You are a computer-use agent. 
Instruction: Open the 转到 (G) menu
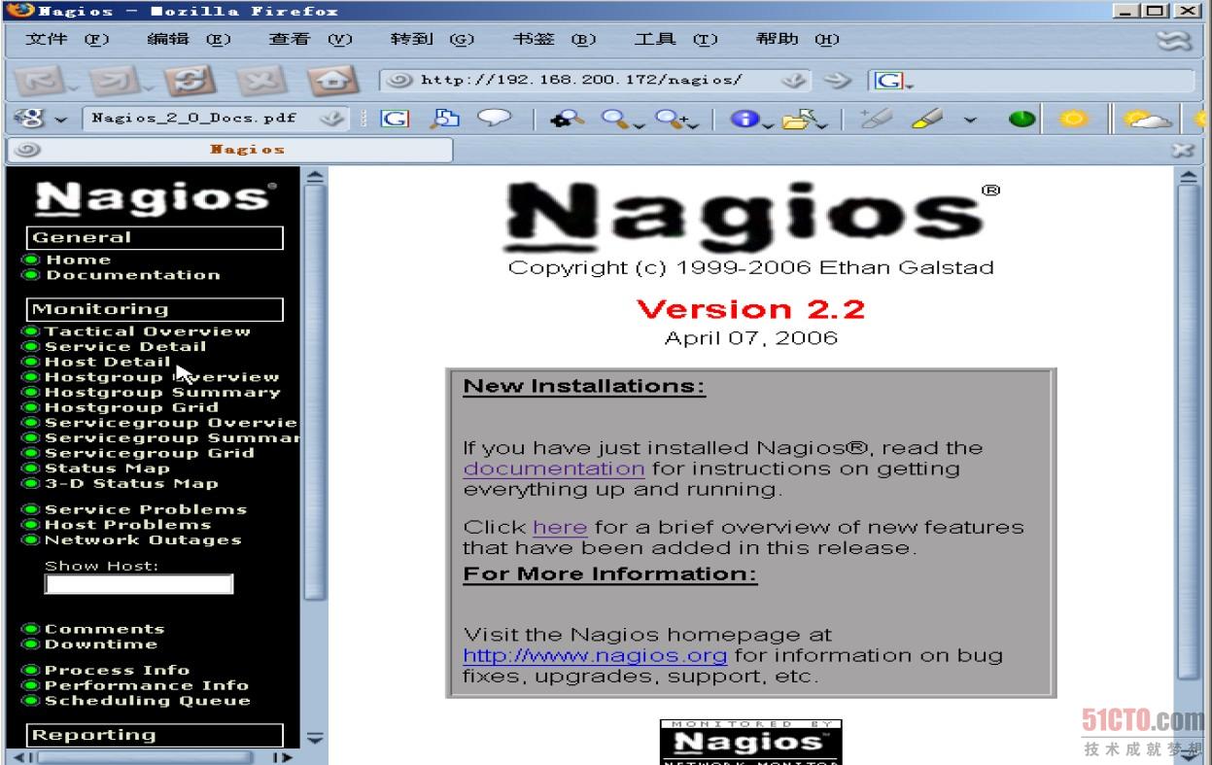(433, 40)
